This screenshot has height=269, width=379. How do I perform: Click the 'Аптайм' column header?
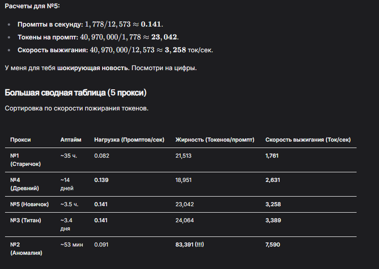tap(70, 139)
